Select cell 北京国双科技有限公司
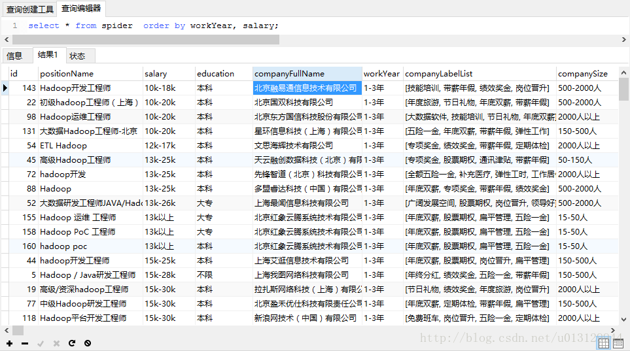Screen dimensions: 630x351 coord(307,103)
